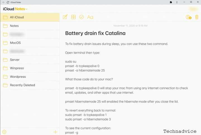The image size is (201, 135).
Task: Select the All iCloud folder
Action: tap(30, 17)
